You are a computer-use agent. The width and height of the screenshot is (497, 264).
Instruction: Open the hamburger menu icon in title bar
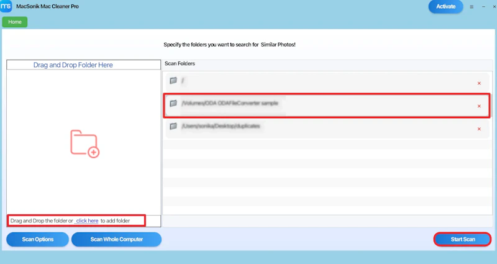(x=472, y=7)
